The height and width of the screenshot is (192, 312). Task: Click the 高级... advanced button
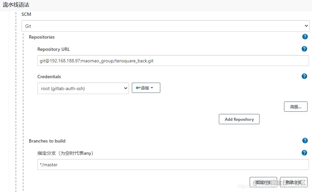296,107
